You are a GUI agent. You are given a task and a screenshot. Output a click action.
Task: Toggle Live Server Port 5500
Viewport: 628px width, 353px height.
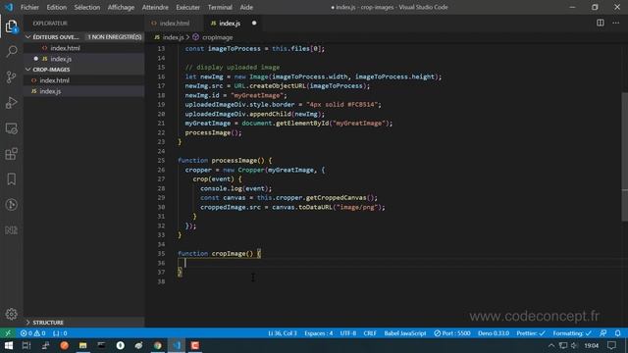coord(452,333)
